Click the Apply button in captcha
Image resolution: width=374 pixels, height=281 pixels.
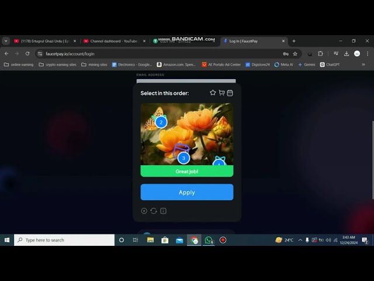click(x=186, y=192)
